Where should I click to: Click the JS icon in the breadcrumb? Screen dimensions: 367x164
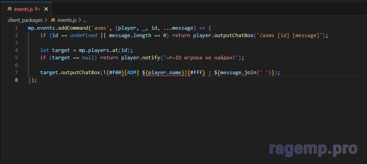pyautogui.click(x=53, y=20)
